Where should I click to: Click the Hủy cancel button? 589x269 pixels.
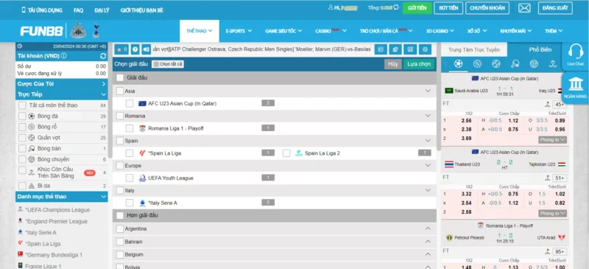(x=393, y=64)
